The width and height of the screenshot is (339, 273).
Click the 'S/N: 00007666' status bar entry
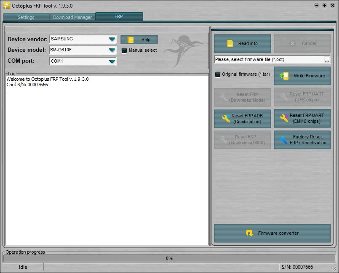(297, 267)
